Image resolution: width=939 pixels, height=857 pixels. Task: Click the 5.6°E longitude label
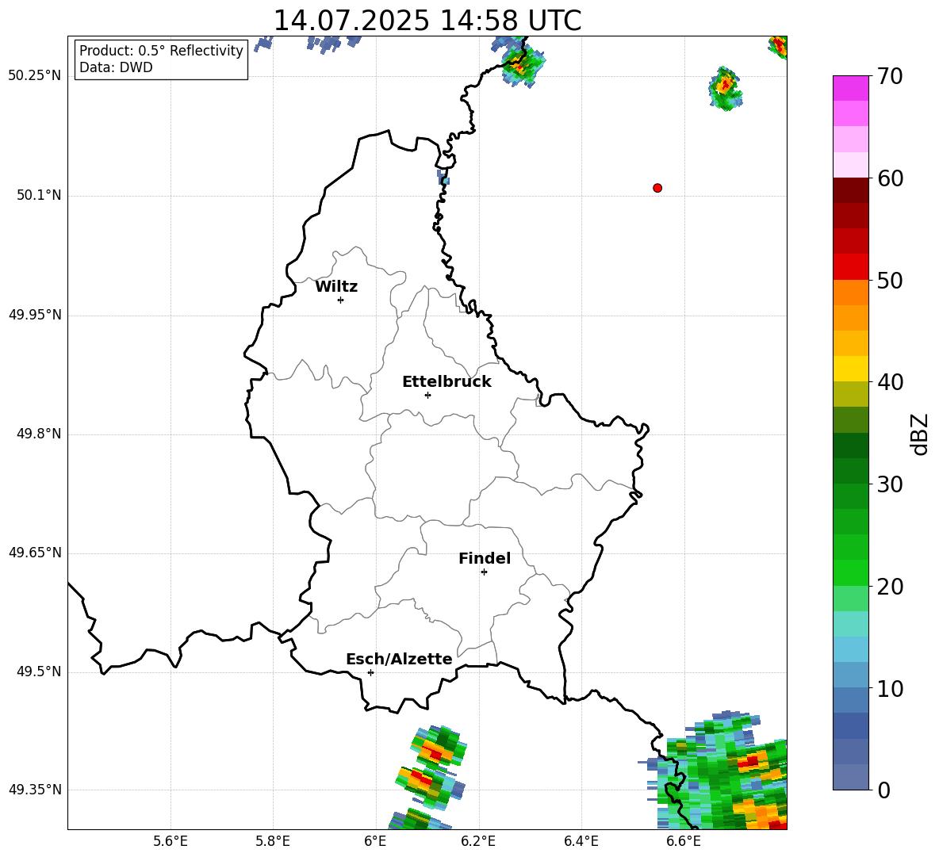pos(171,841)
